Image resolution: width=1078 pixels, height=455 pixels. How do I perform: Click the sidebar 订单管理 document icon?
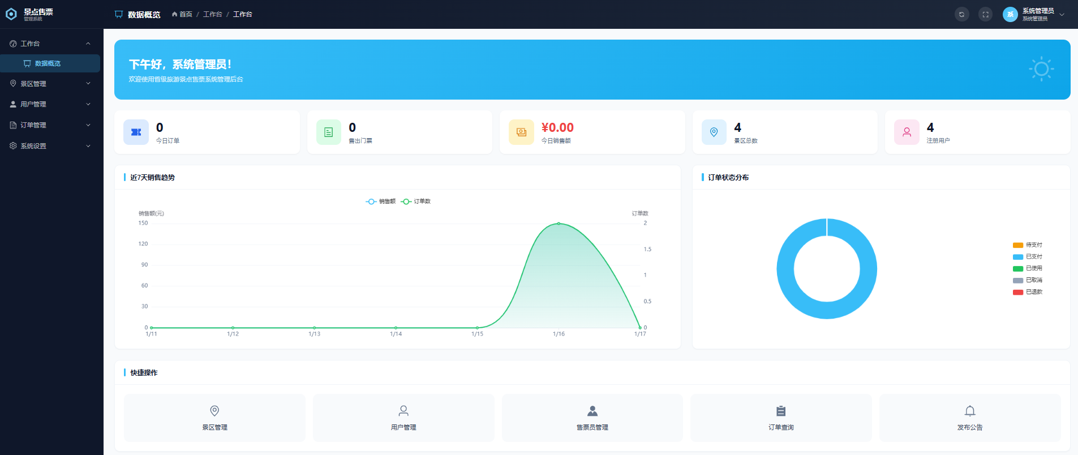[x=13, y=125]
